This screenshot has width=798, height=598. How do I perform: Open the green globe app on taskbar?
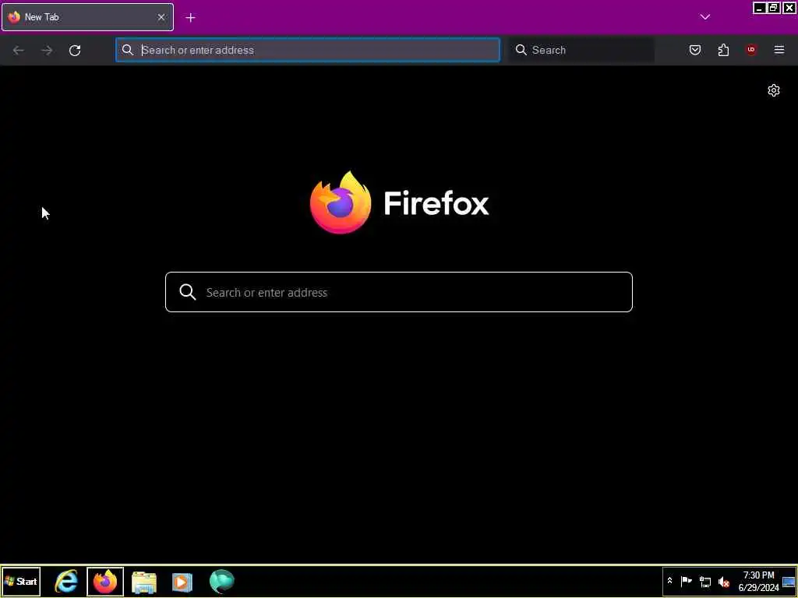click(x=222, y=581)
